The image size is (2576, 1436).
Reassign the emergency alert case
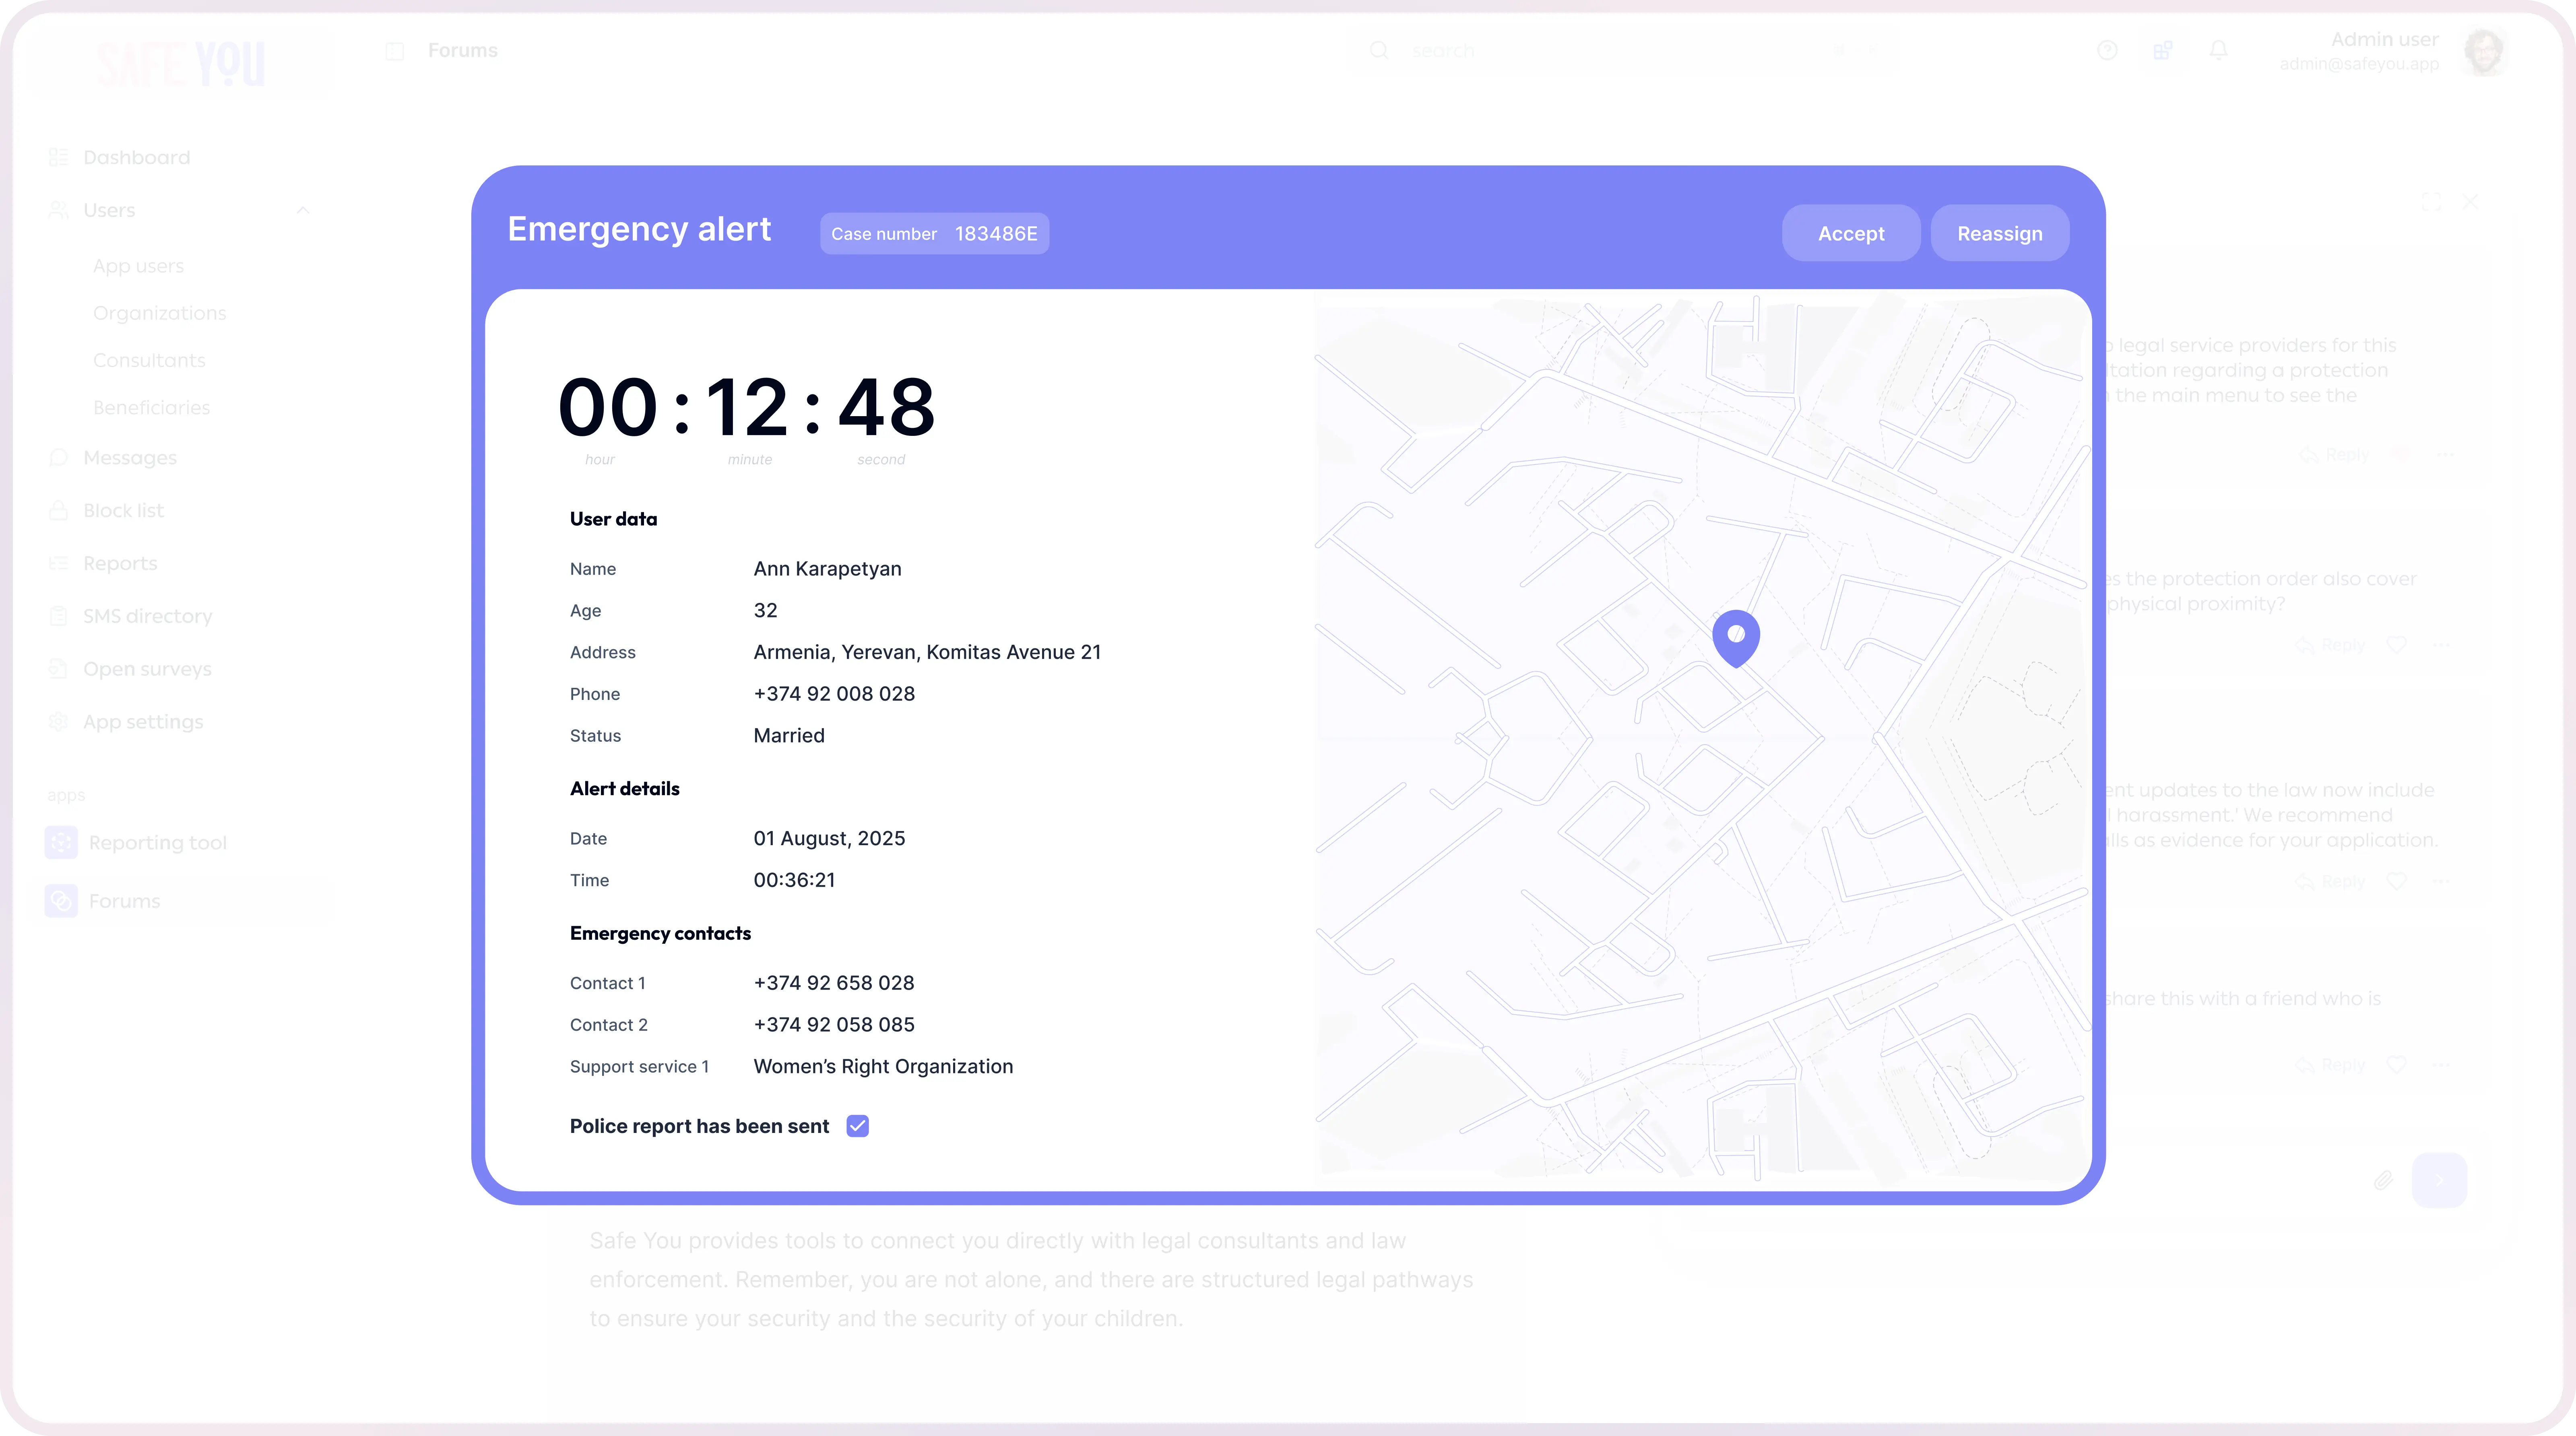click(x=2000, y=233)
